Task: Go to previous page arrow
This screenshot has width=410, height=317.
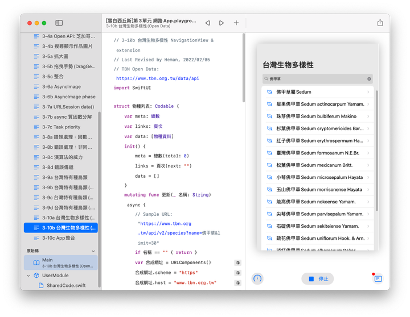Action: (208, 23)
